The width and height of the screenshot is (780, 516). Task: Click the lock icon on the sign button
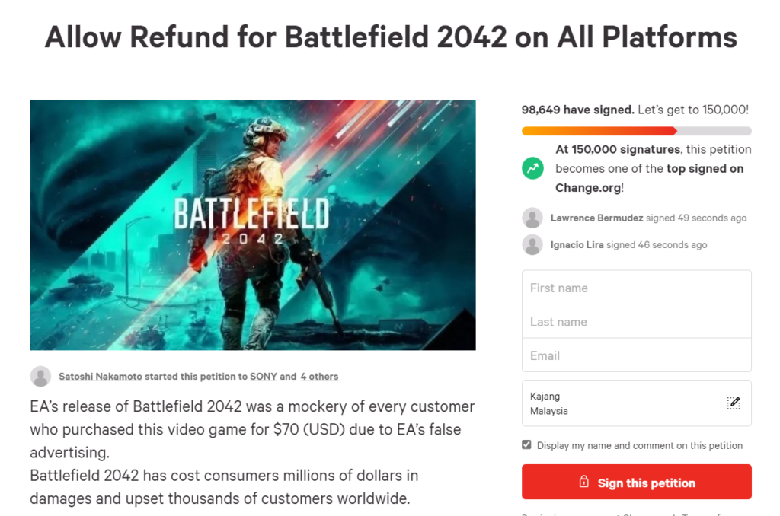click(584, 483)
